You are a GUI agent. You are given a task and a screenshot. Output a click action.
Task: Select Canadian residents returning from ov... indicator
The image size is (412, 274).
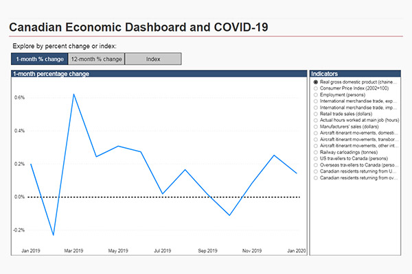click(x=316, y=178)
